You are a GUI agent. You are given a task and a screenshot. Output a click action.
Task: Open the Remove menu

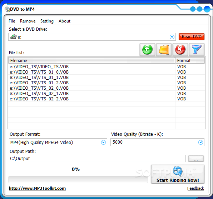(28, 21)
